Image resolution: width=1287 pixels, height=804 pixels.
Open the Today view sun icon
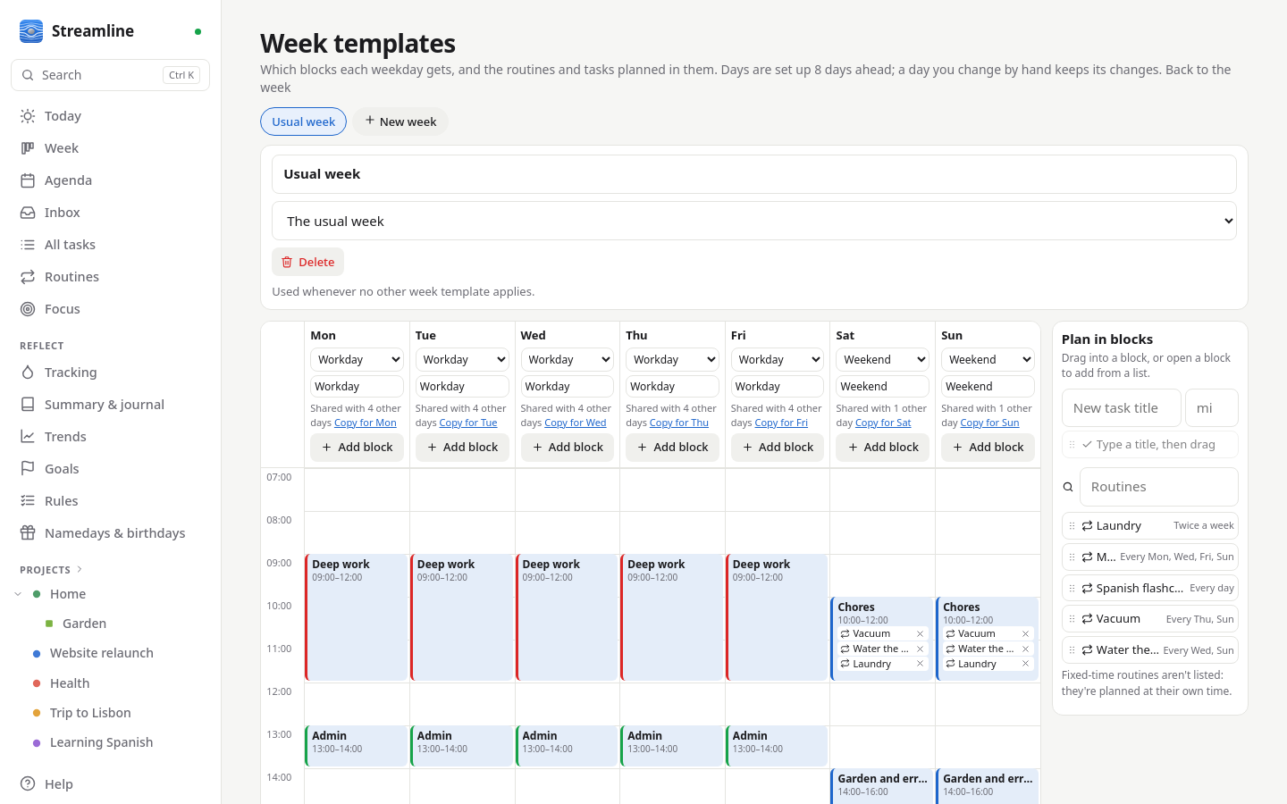coord(28,116)
